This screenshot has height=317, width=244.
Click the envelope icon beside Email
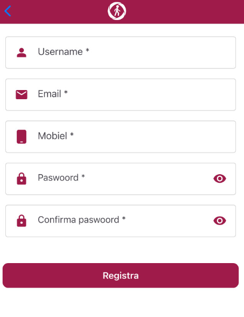pyautogui.click(x=22, y=95)
